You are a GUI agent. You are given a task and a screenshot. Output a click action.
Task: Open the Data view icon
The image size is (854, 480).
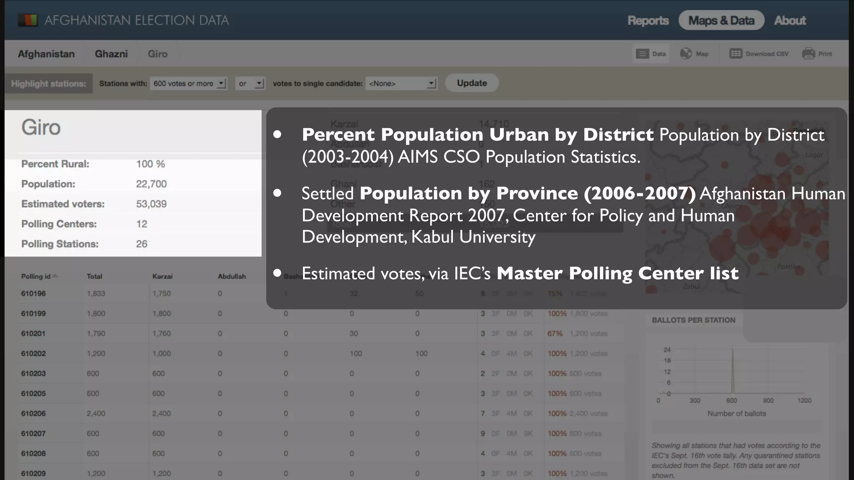point(642,54)
